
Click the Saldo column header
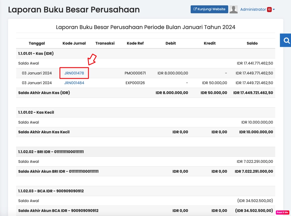tap(252, 43)
